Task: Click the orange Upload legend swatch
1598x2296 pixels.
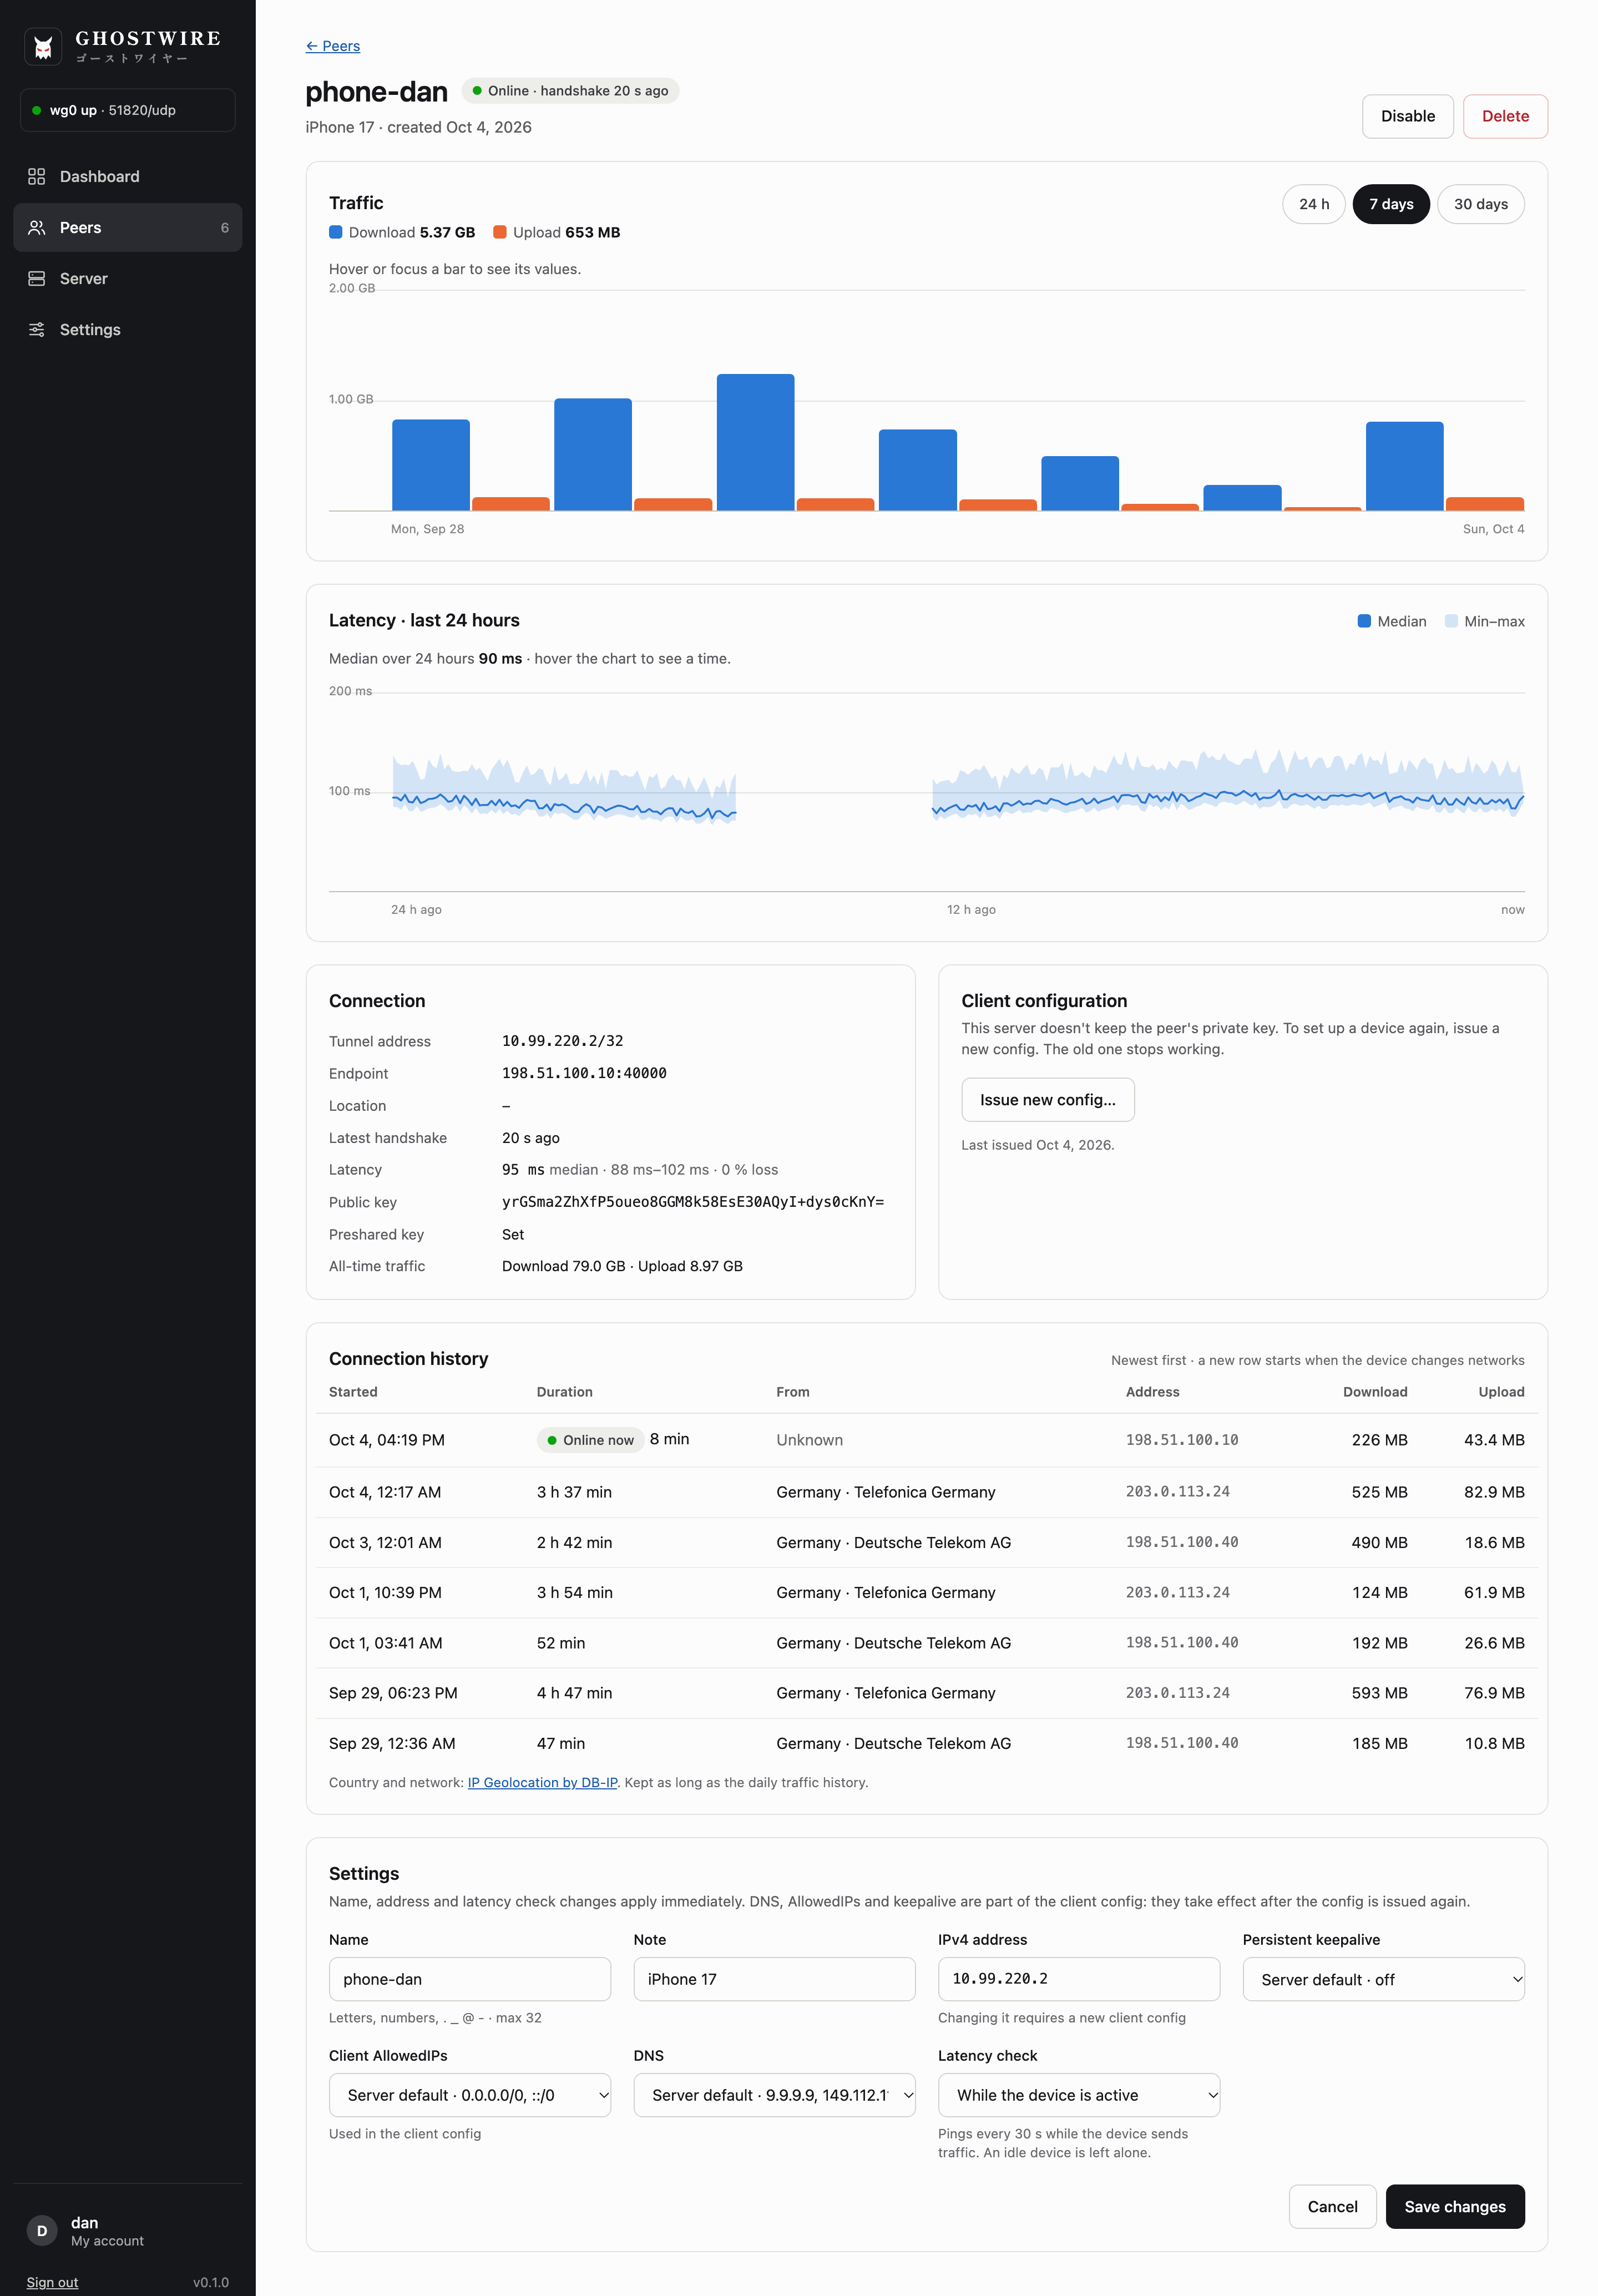Action: pyautogui.click(x=499, y=232)
